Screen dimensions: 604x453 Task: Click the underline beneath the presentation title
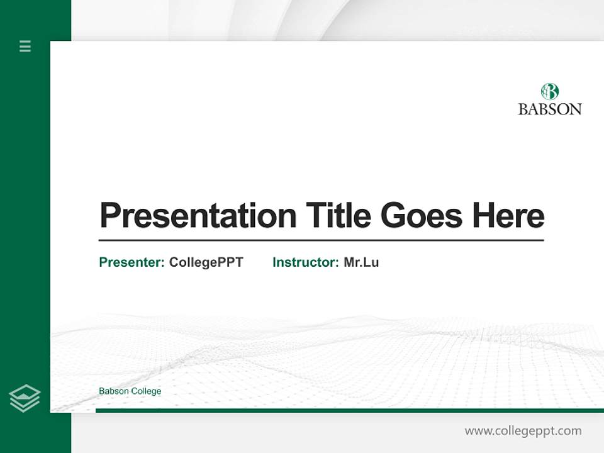(321, 240)
